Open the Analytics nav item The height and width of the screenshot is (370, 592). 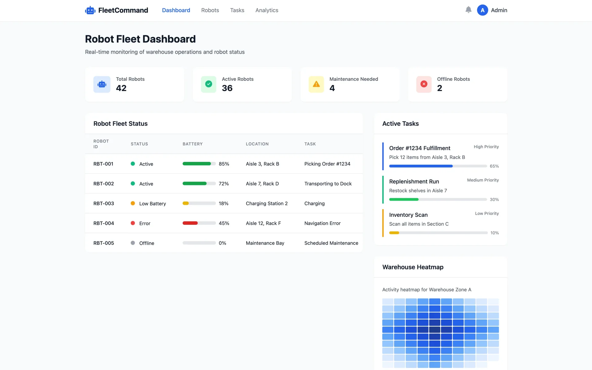coord(267,10)
